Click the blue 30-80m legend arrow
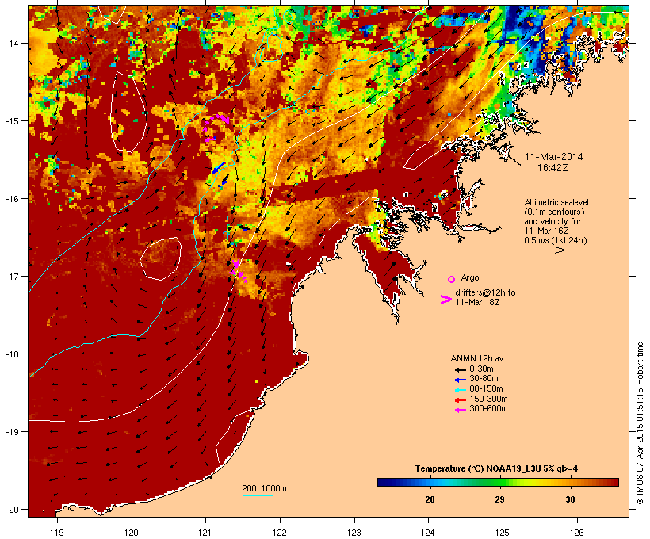Screen dimensions: 650x539 tap(460, 380)
